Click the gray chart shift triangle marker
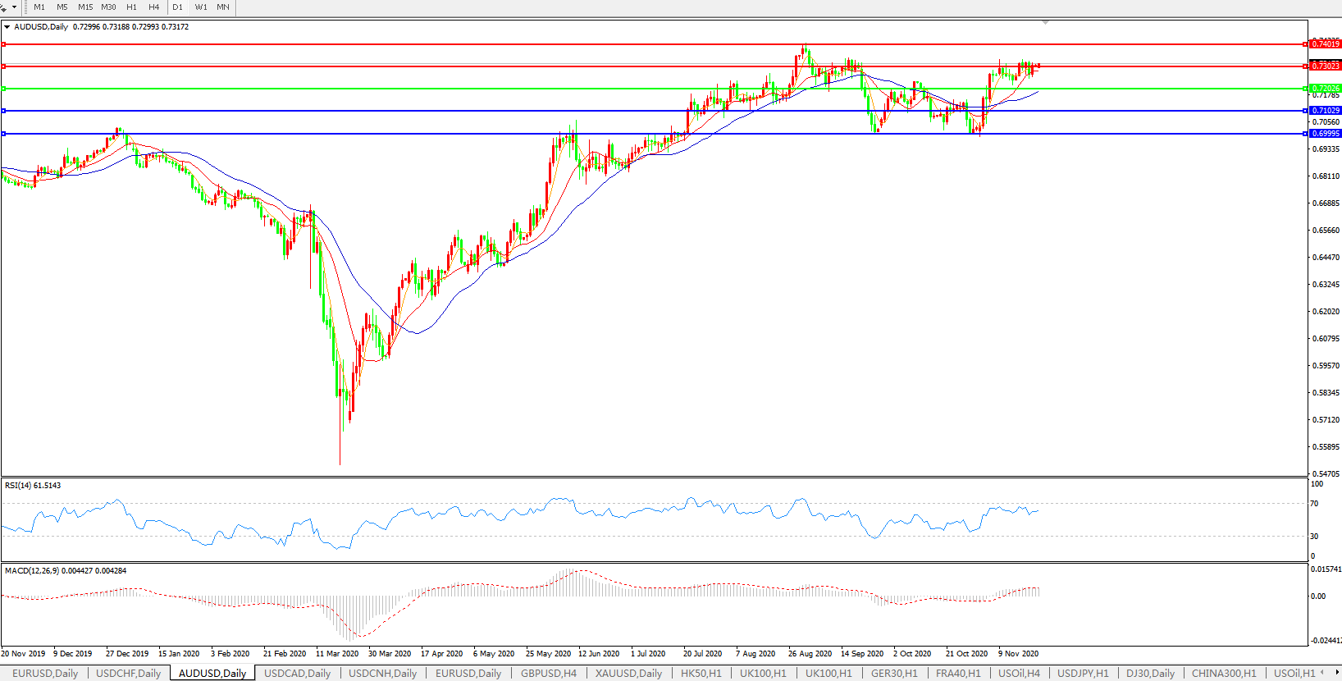The image size is (1342, 681). tap(1045, 22)
